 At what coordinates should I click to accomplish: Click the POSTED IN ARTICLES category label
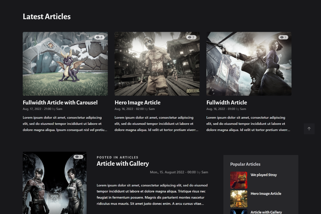point(117,157)
